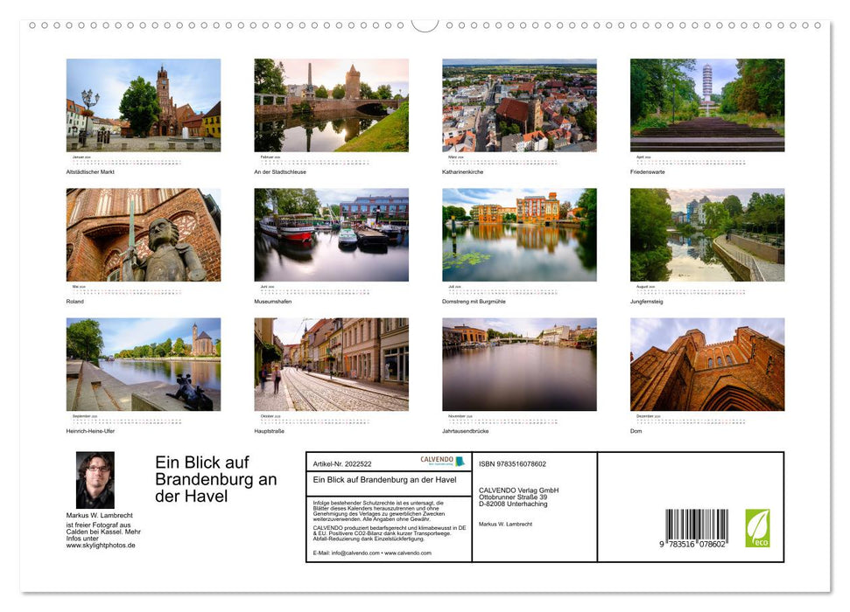The image size is (850, 612).
Task: Select the Juni thumbnail Museumshafen
Action: tap(331, 233)
